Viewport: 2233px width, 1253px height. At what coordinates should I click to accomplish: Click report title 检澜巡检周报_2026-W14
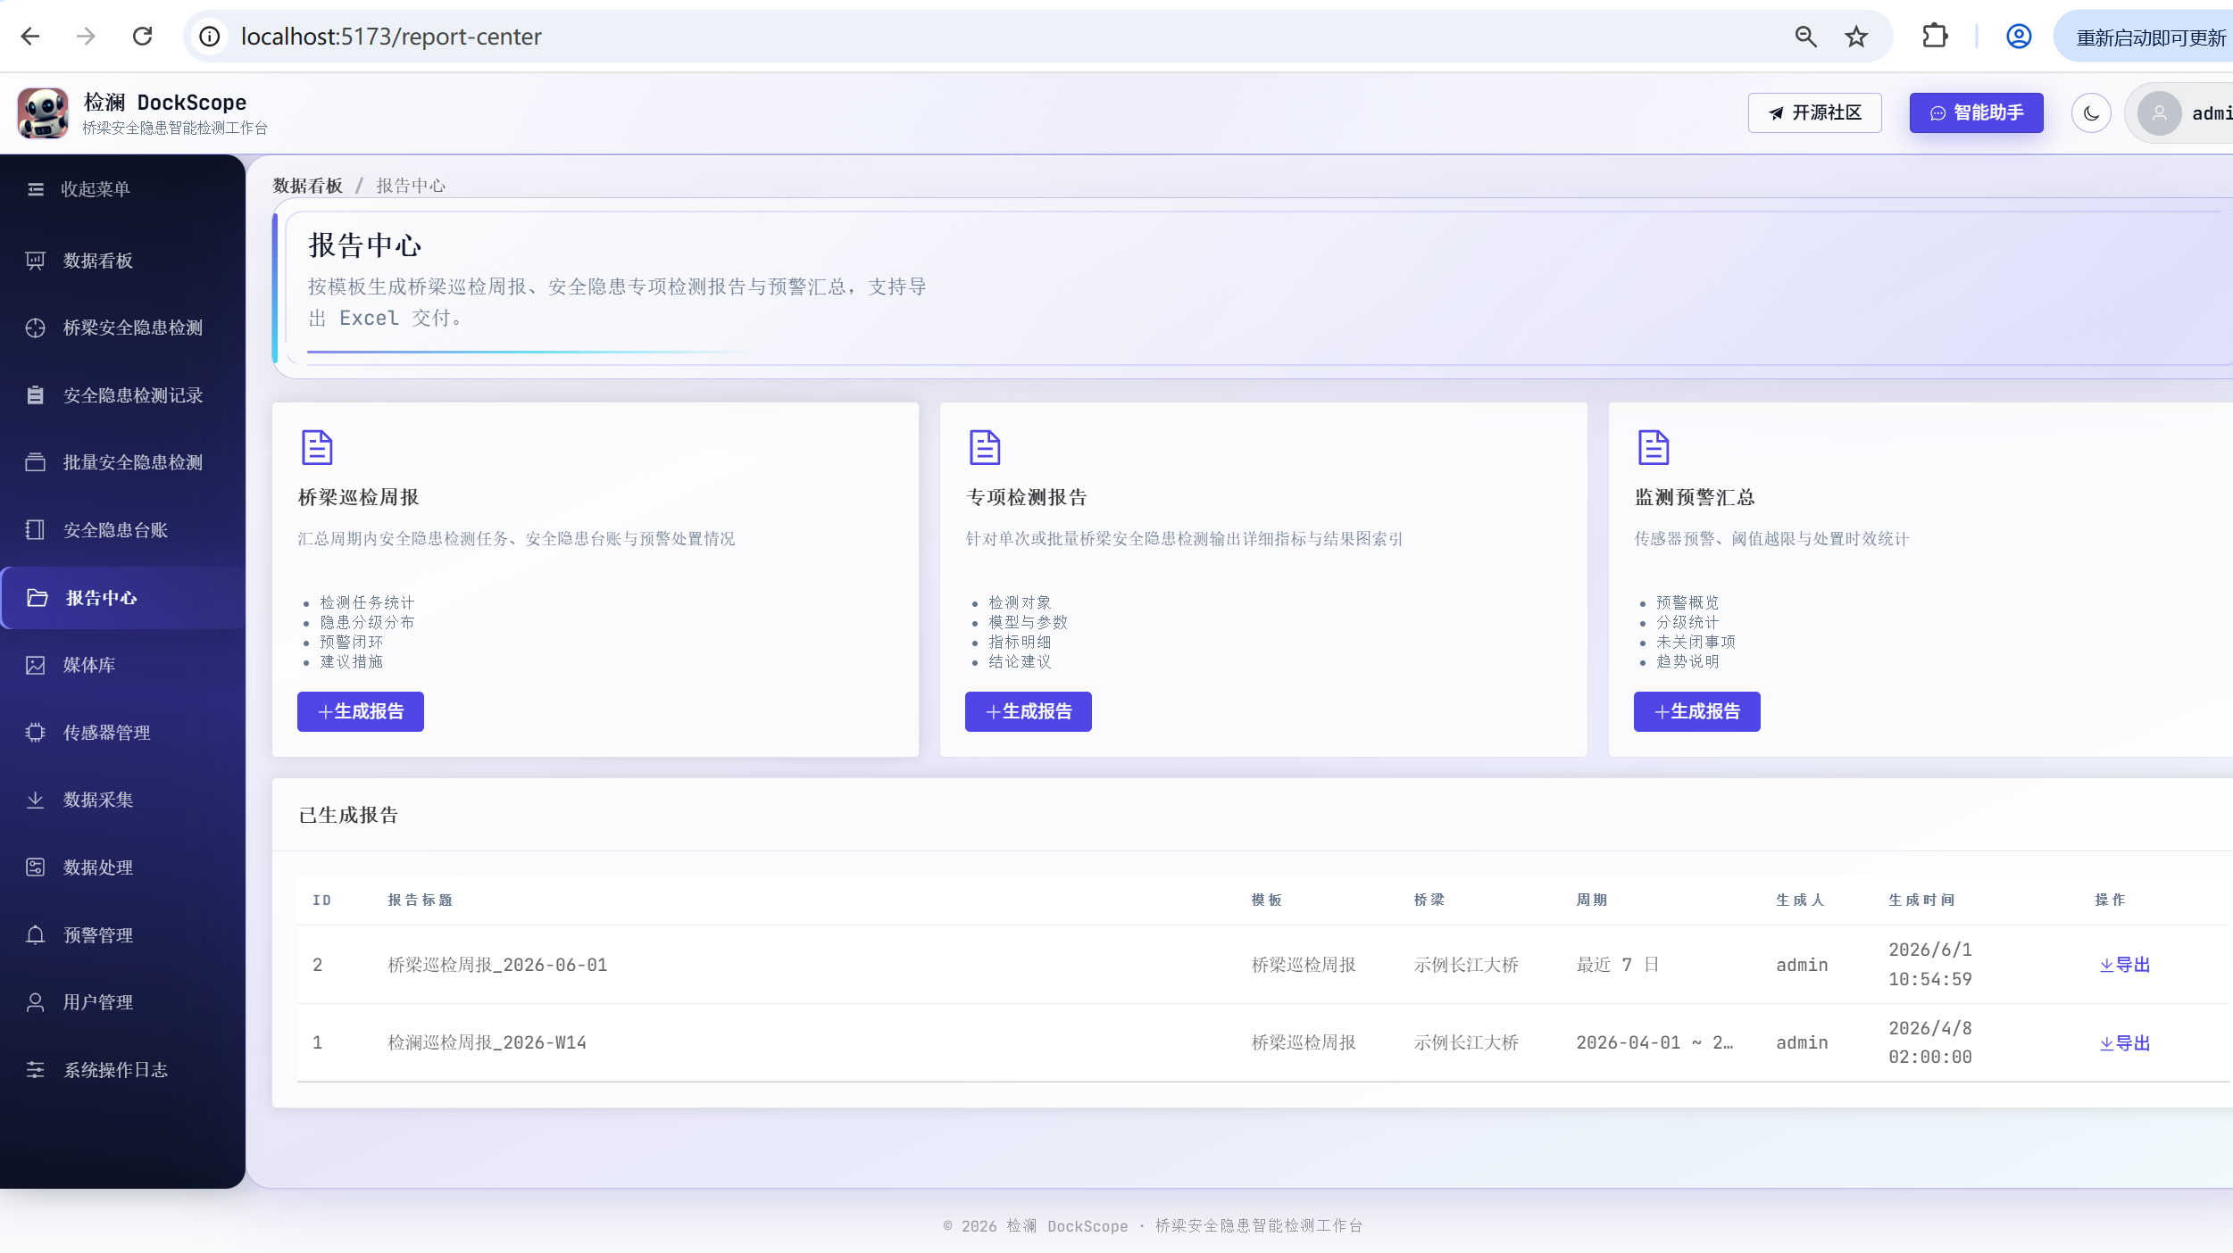coord(487,1042)
